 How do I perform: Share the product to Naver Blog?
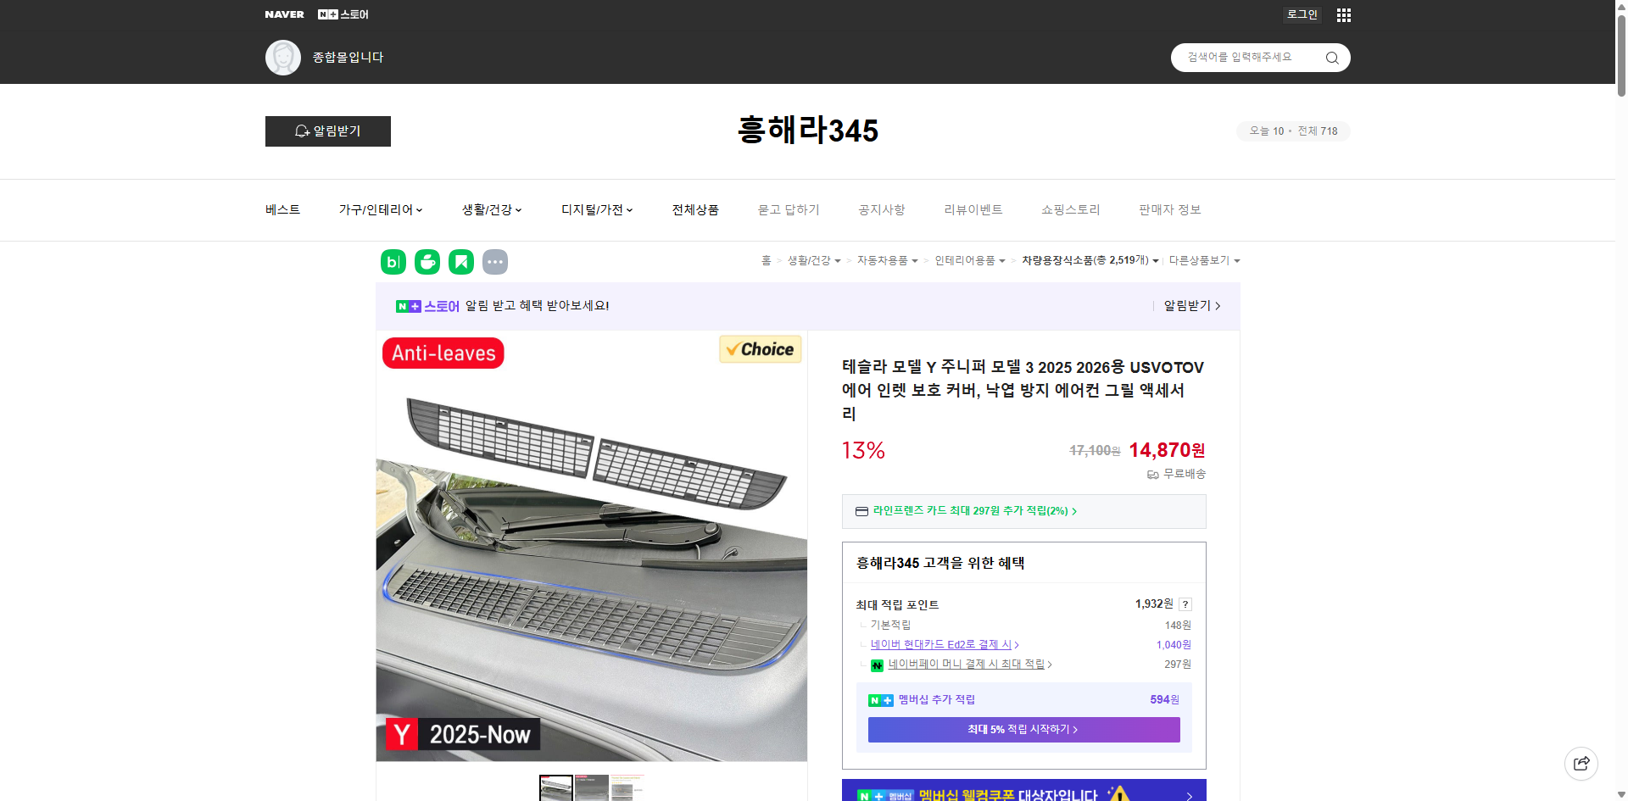[393, 262]
